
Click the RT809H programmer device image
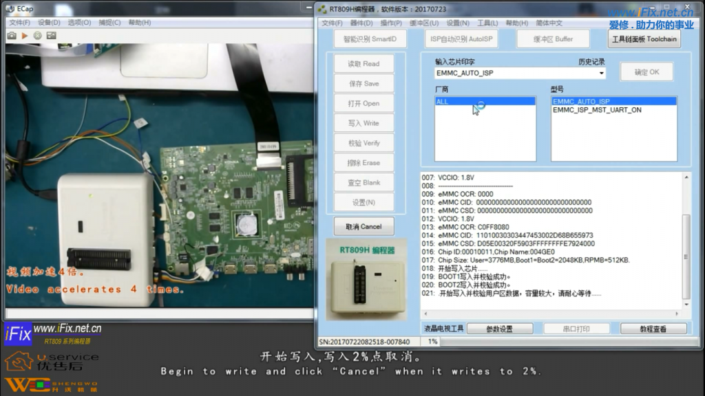(368, 278)
